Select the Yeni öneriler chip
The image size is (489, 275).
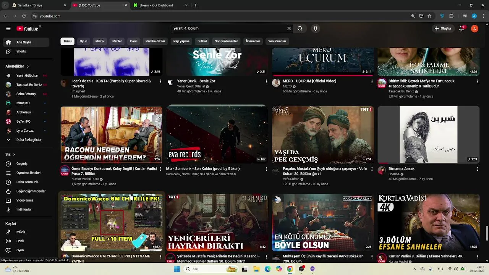pos(277,41)
